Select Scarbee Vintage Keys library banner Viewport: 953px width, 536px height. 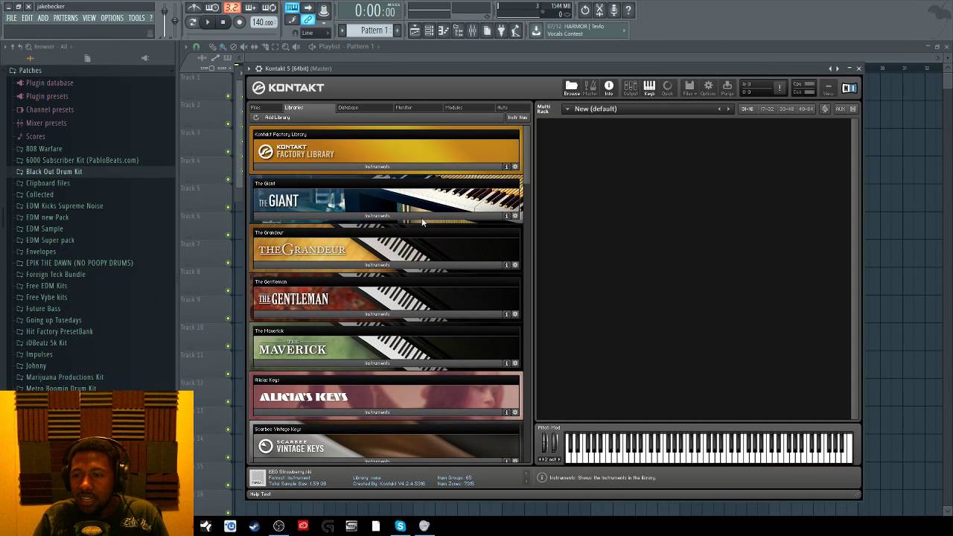tap(386, 446)
